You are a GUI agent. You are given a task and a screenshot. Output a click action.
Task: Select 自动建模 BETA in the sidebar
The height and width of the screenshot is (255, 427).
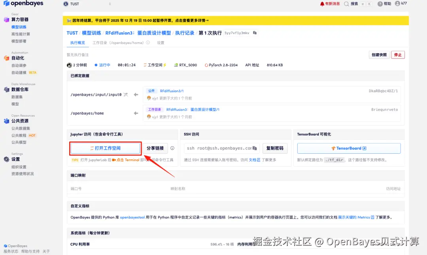coord(24,73)
